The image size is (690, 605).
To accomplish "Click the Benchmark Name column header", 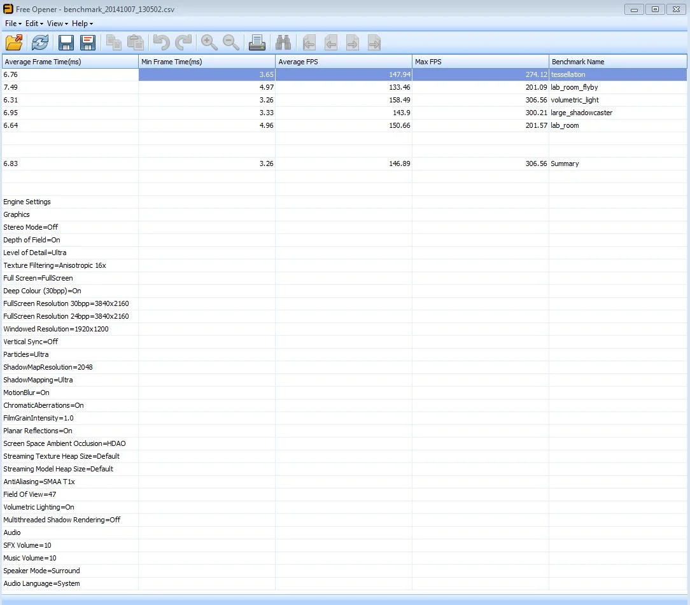I will (618, 62).
